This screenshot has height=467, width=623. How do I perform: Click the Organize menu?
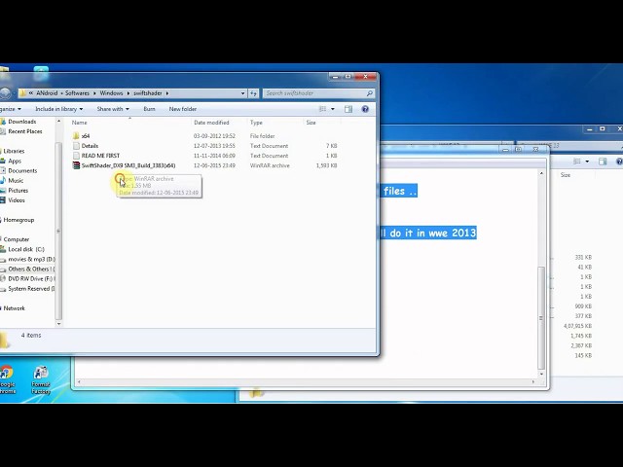(x=11, y=109)
